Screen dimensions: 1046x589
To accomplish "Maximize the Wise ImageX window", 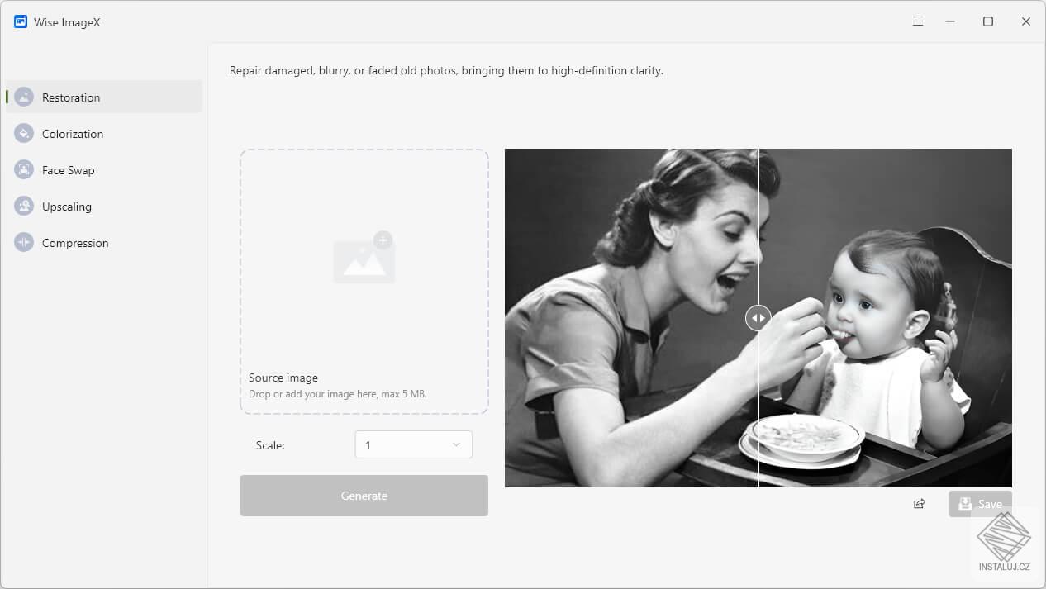I will click(x=988, y=21).
